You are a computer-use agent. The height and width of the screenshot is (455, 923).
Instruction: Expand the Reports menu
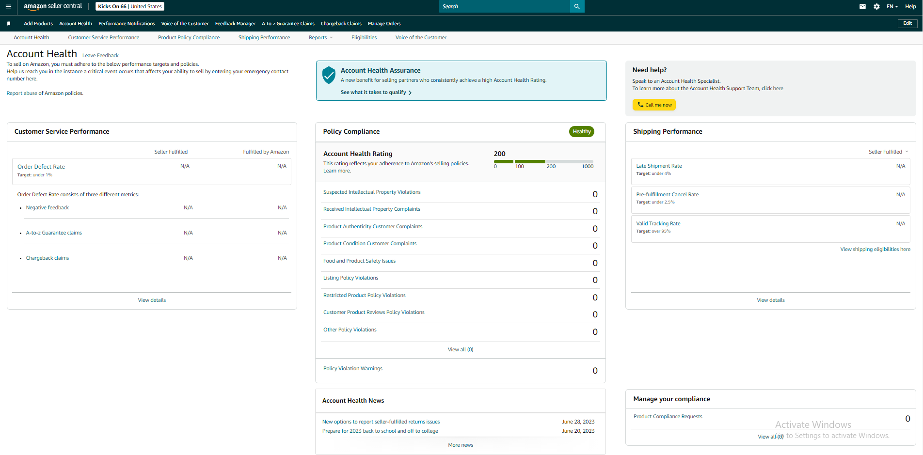pyautogui.click(x=320, y=37)
